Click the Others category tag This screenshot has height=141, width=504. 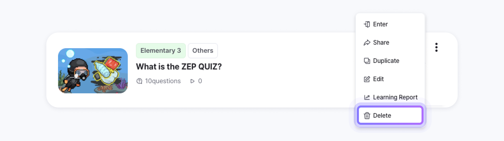(203, 51)
